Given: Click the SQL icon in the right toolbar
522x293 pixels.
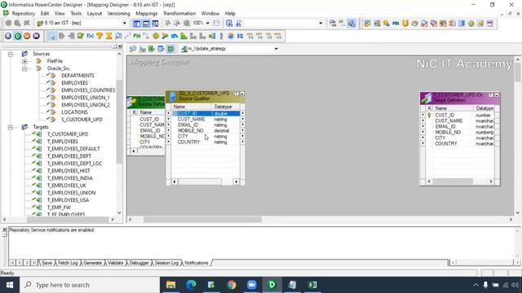Looking at the screenshot, I should click(x=396, y=24).
